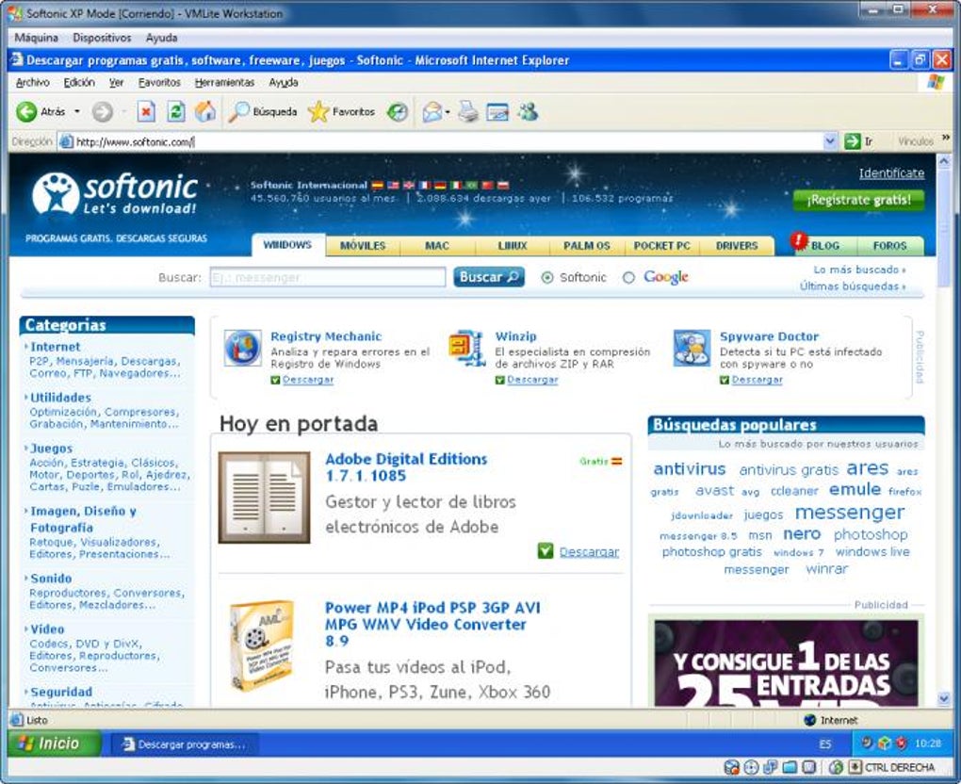Click the green Ir go arrow
This screenshot has height=784, width=961.
tap(852, 141)
